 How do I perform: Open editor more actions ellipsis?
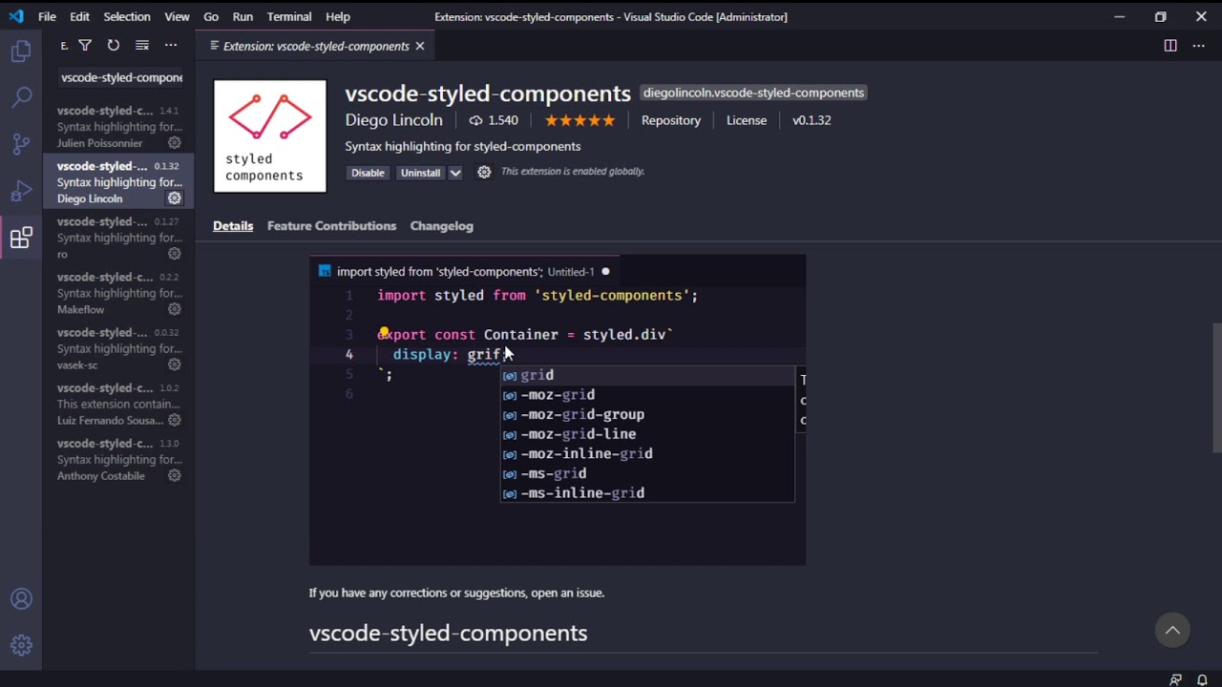pyautogui.click(x=1199, y=46)
